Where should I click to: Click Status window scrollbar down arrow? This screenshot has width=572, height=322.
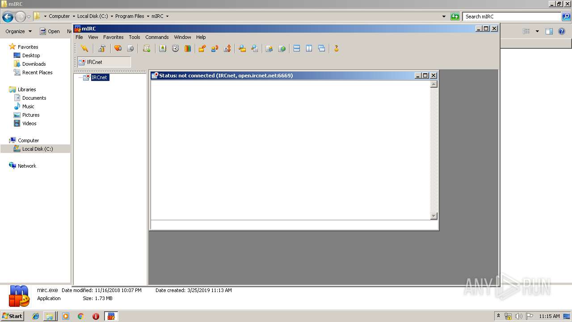tap(433, 216)
